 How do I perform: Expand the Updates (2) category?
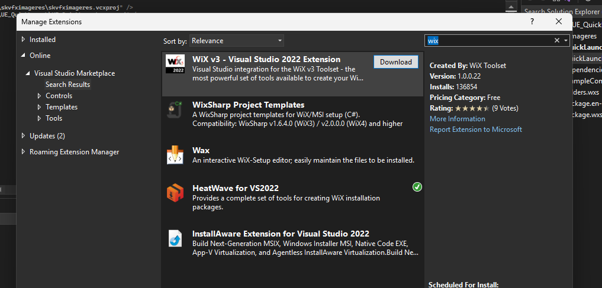coord(24,136)
